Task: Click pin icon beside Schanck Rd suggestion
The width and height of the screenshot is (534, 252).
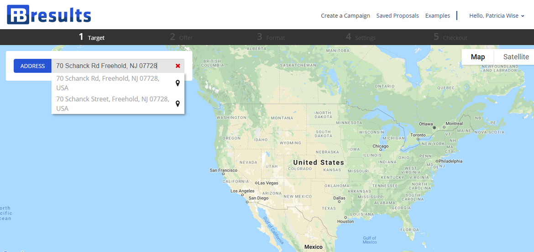Action: [178, 83]
